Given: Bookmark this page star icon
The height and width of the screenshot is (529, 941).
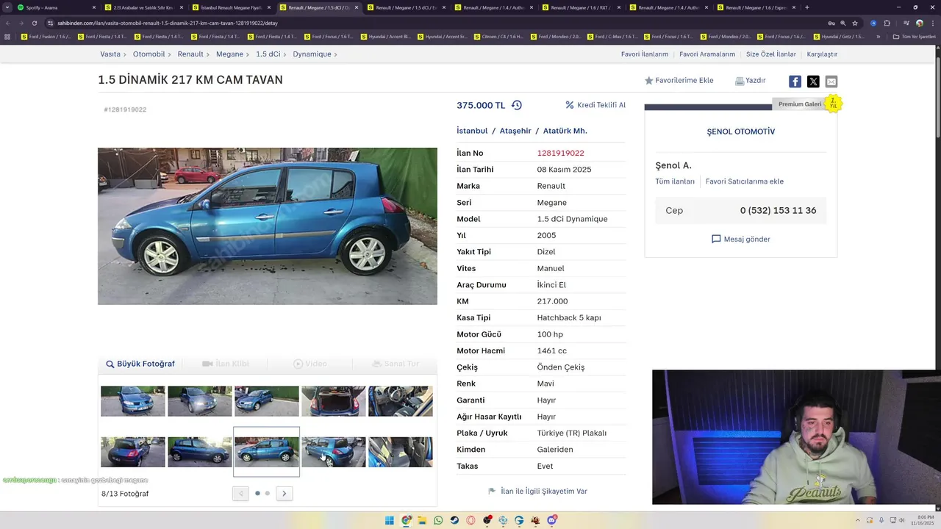Looking at the screenshot, I should click(855, 23).
